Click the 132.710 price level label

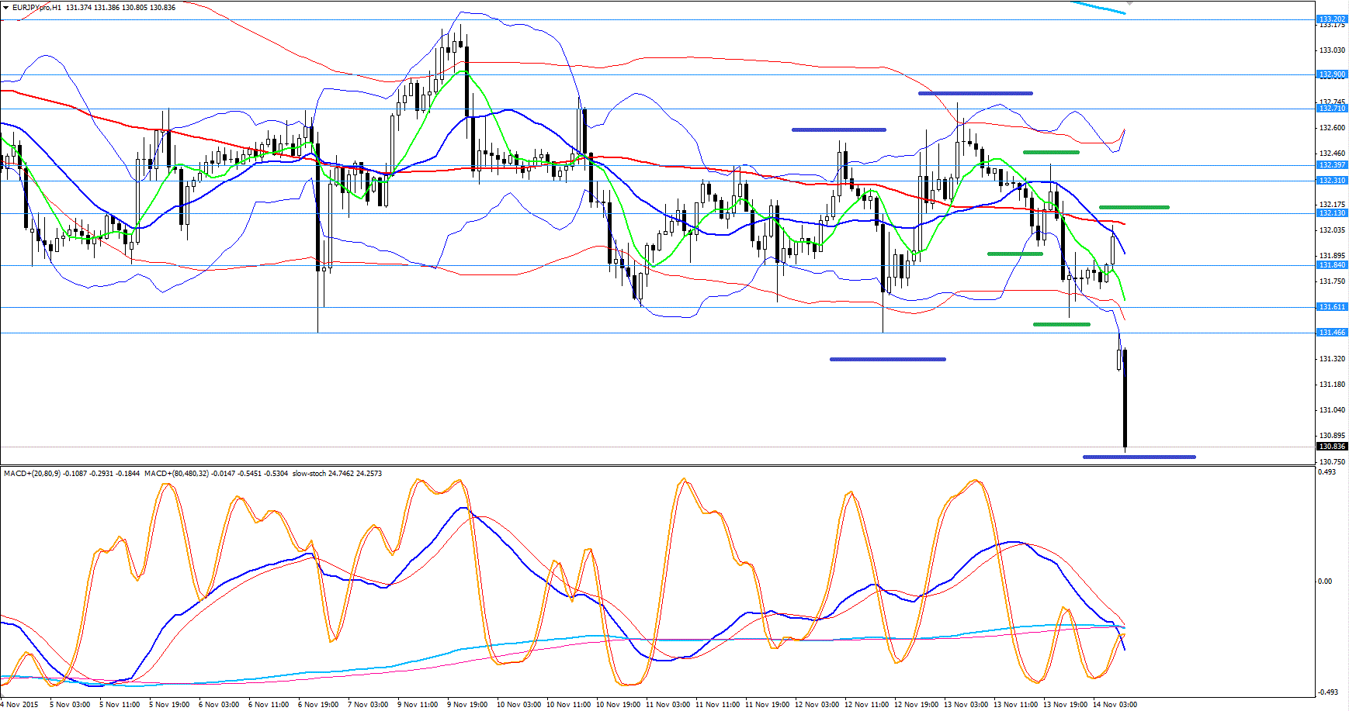(x=1332, y=109)
